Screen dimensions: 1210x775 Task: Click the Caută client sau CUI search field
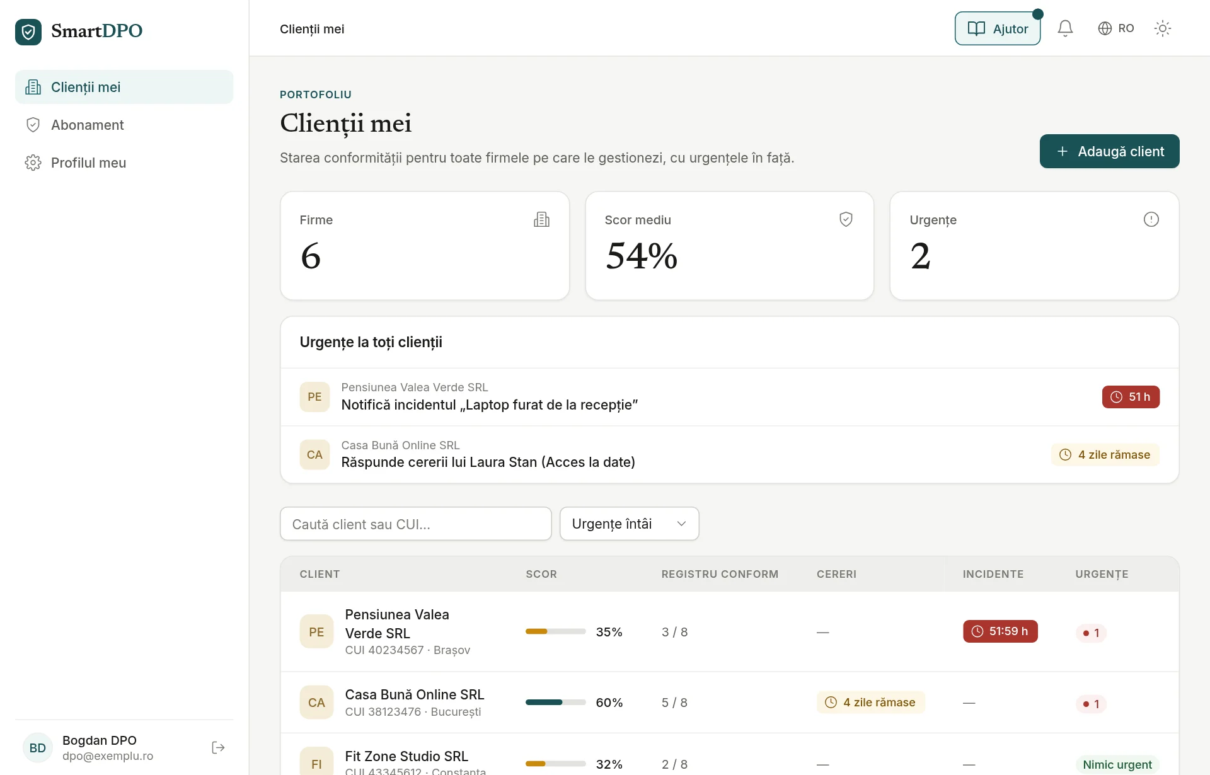(x=415, y=524)
